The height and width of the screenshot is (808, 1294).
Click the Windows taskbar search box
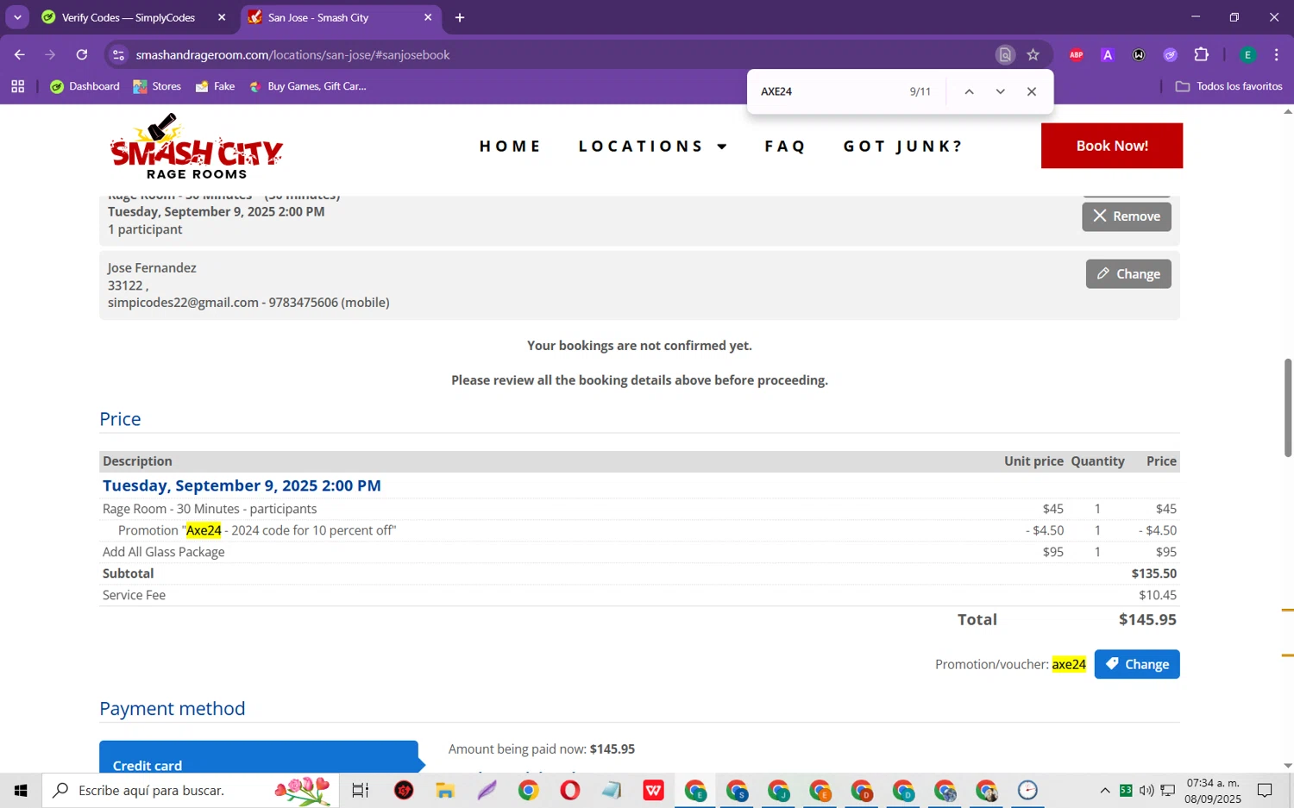coord(190,790)
